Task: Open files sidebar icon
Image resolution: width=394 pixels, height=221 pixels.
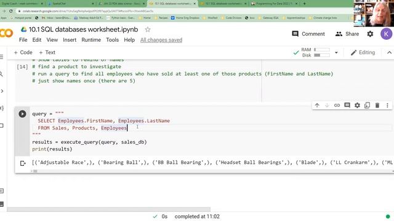Action: tap(1, 125)
